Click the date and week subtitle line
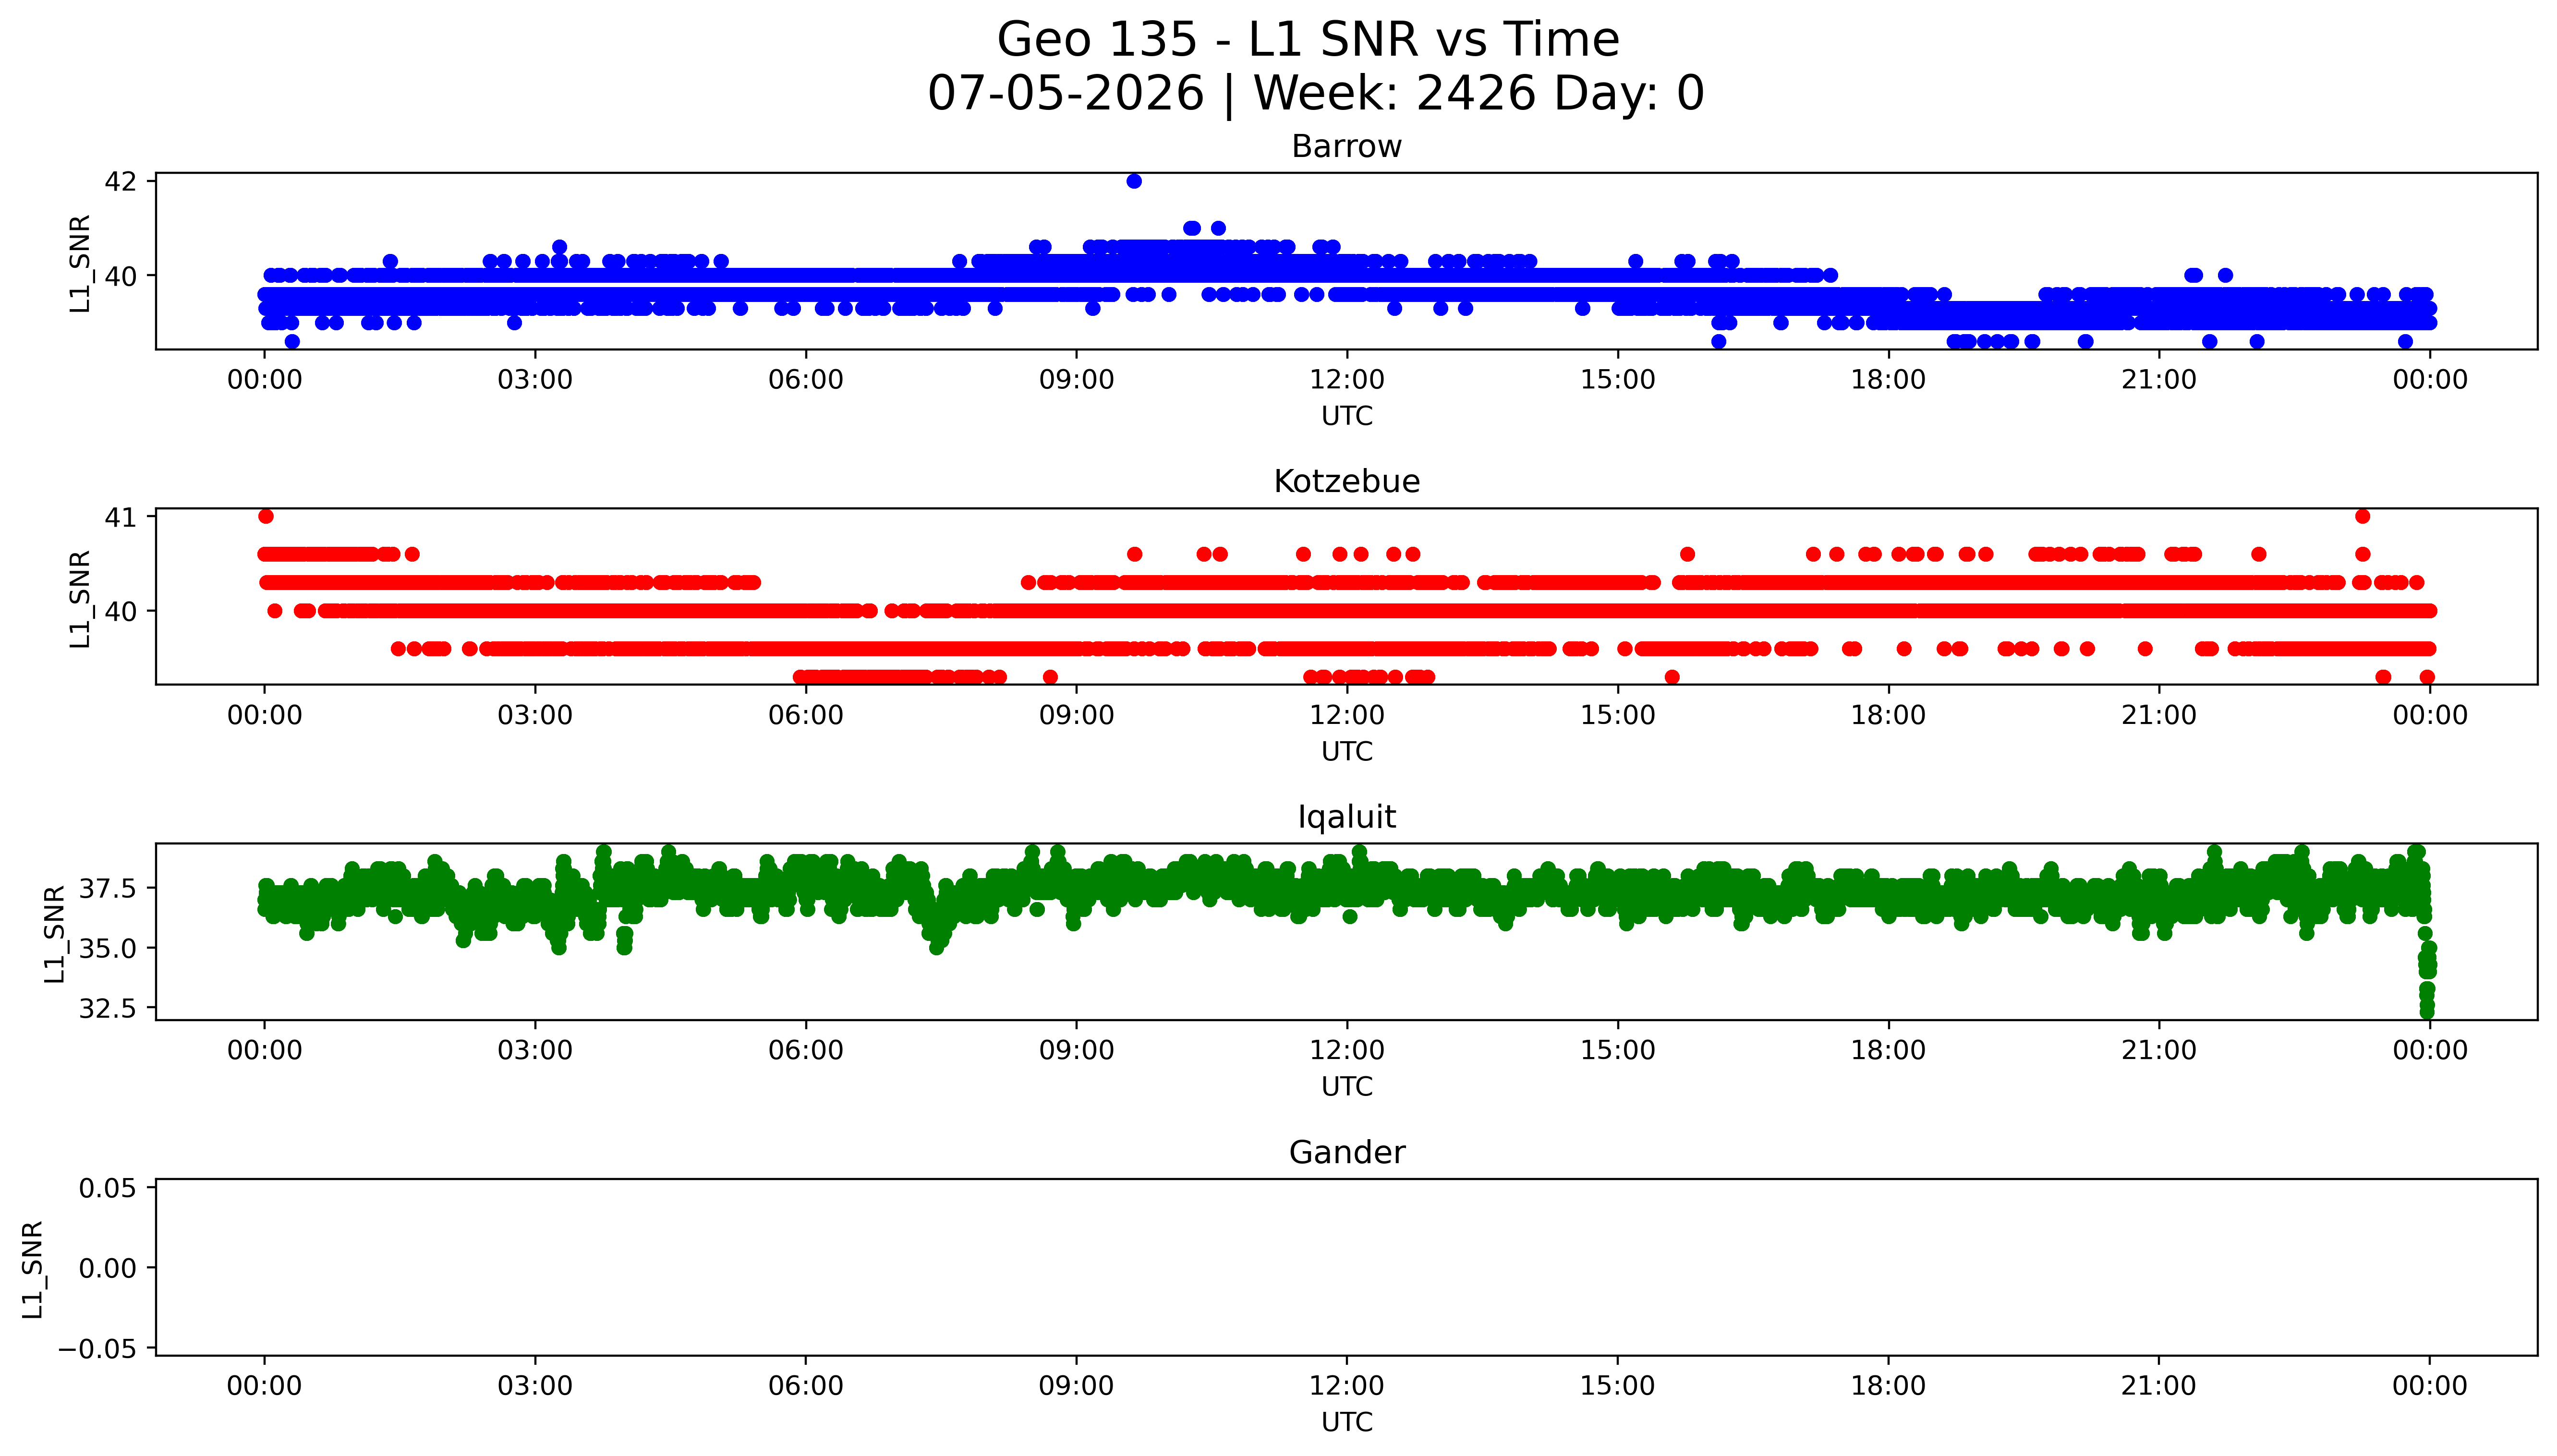The width and height of the screenshot is (2557, 1456). click(x=1315, y=94)
